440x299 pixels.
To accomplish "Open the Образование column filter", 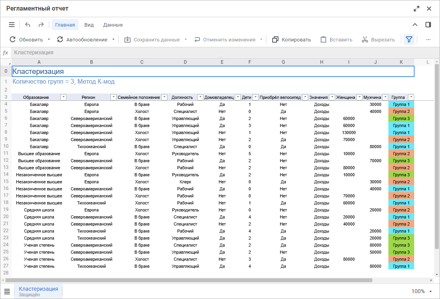I will point(63,97).
